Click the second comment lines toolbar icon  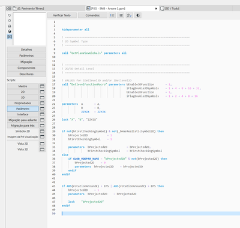(x=121, y=16)
